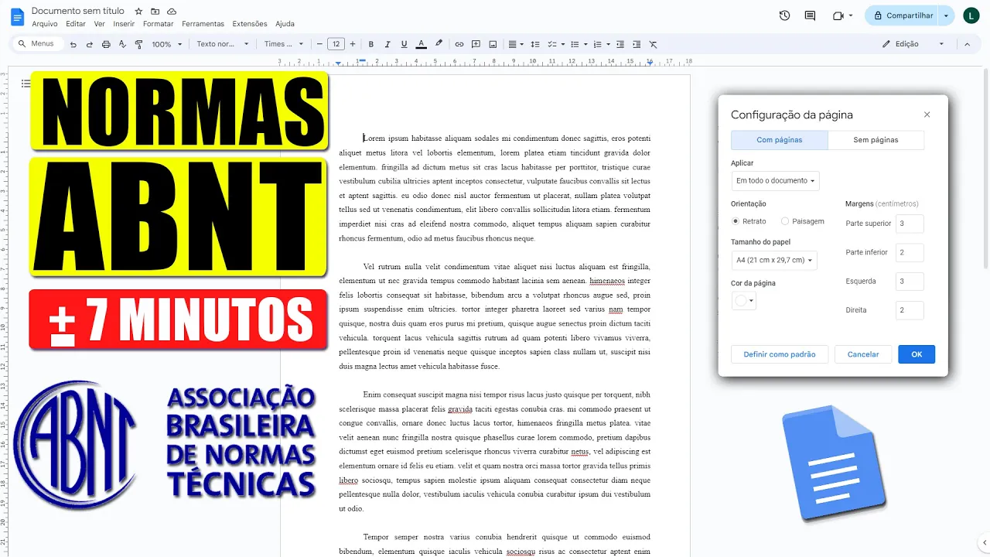The width and height of the screenshot is (990, 557).
Task: Run the spelling and grammar check icon
Action: point(122,44)
